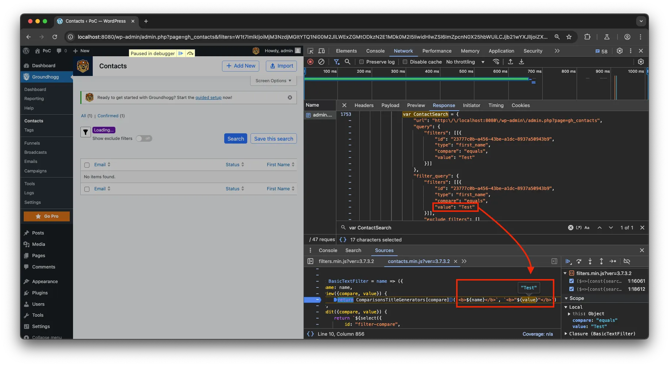
Task: Click the deactivate breakpoints icon
Action: pyautogui.click(x=627, y=261)
